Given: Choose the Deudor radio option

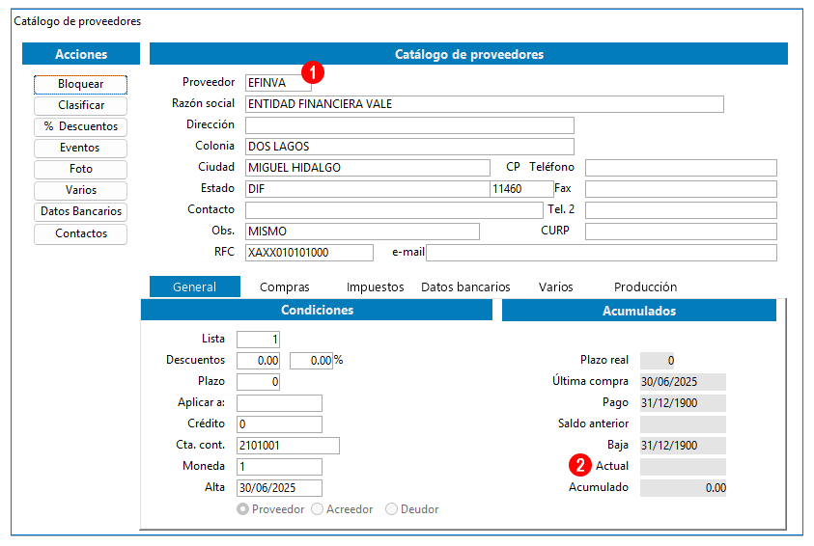Looking at the screenshot, I should click(391, 509).
